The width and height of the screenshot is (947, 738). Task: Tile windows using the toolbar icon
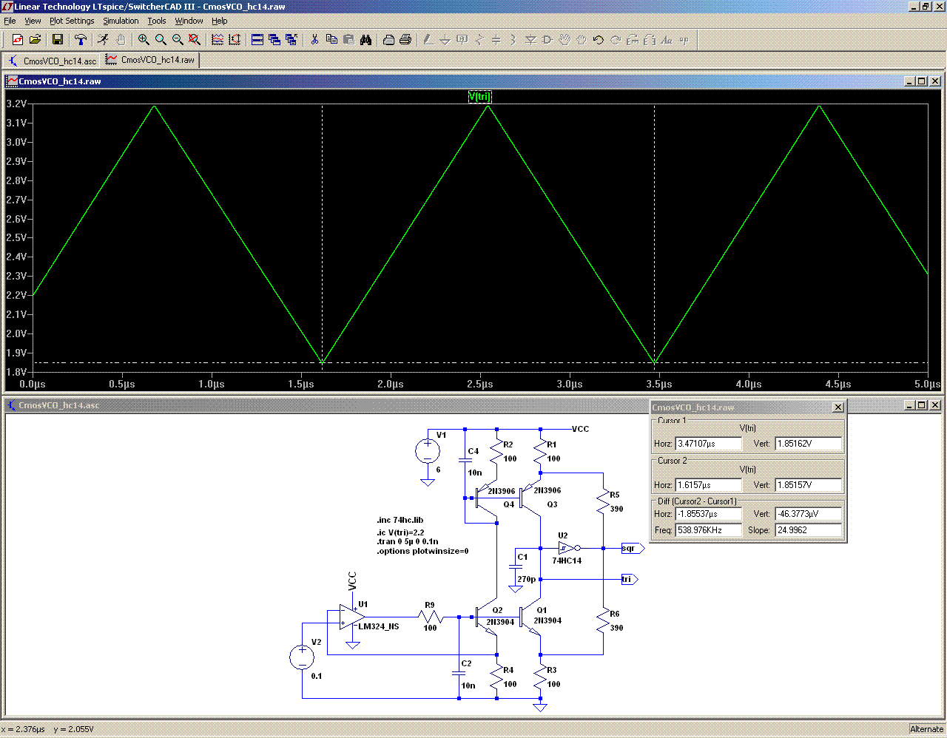click(x=257, y=40)
